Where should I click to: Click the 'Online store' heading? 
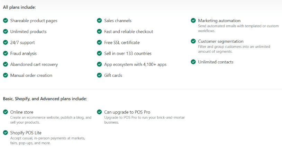pos(22,112)
